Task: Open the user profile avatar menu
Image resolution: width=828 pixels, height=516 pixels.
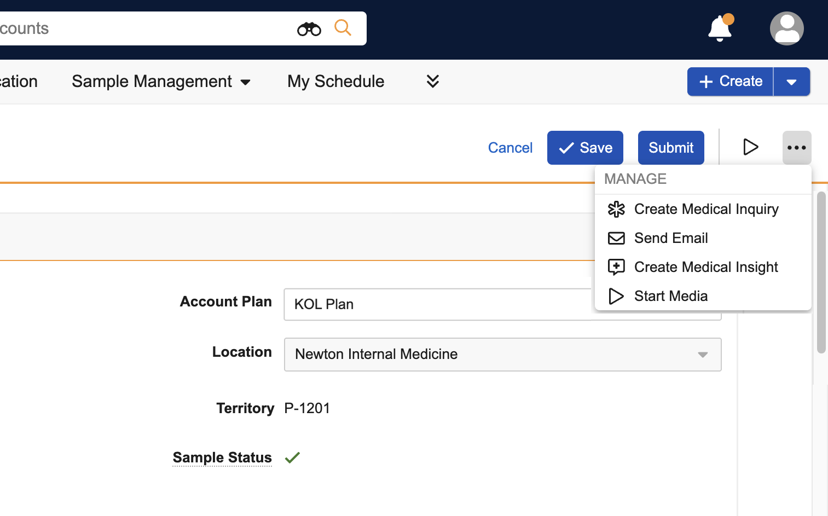Action: (786, 28)
